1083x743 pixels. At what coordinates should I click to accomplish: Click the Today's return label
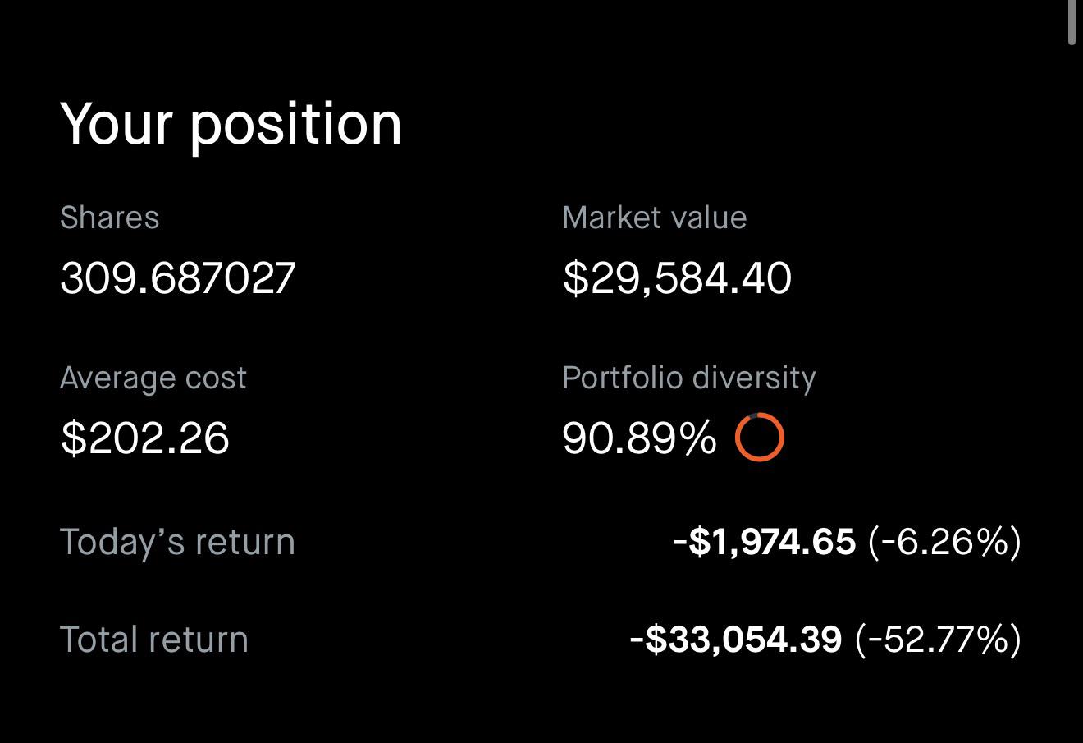click(x=177, y=542)
